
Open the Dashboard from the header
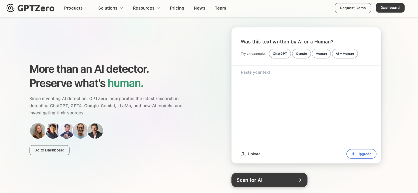390,8
